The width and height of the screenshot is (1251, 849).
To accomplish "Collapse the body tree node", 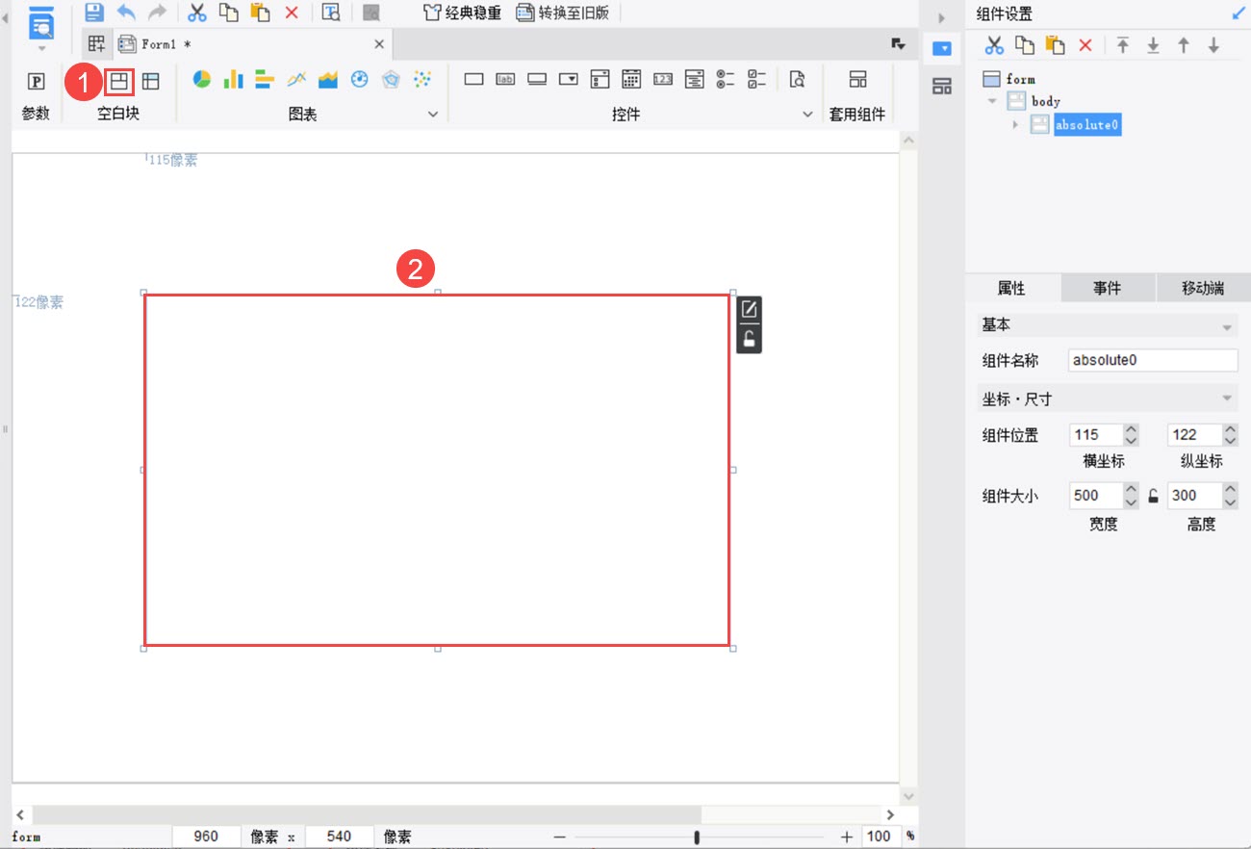I will 992,101.
